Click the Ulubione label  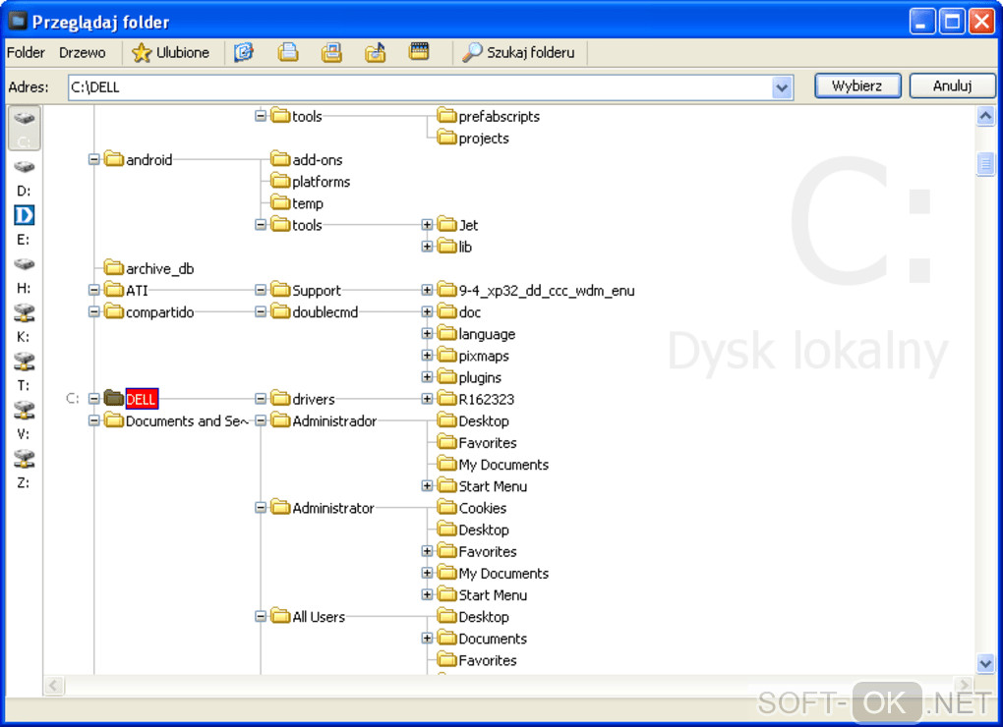[x=183, y=52]
